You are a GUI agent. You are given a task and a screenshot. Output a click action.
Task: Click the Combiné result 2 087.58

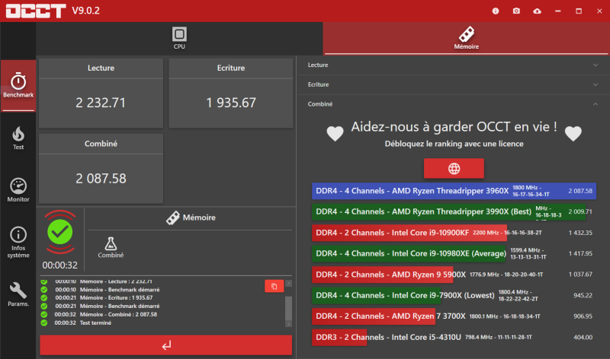point(101,179)
